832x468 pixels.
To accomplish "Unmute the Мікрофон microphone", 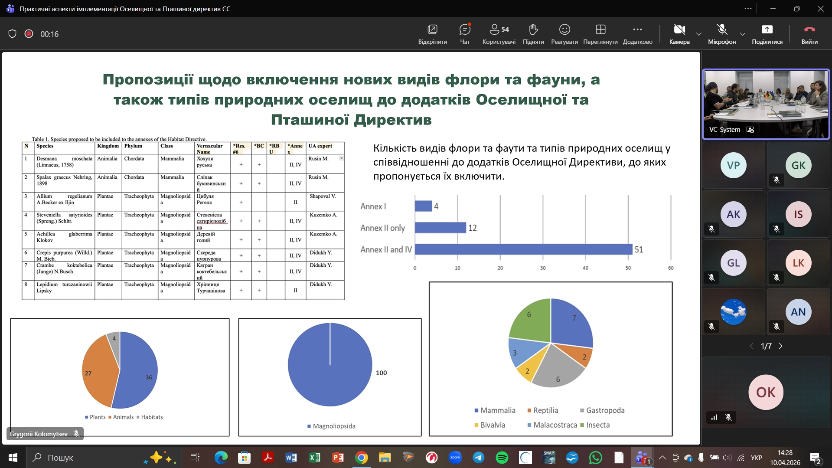I will pyautogui.click(x=721, y=30).
